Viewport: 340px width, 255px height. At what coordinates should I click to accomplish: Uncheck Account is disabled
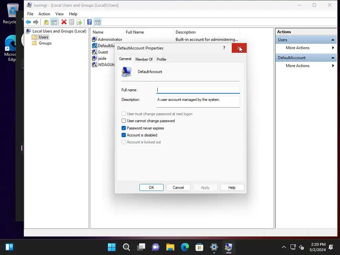124,135
